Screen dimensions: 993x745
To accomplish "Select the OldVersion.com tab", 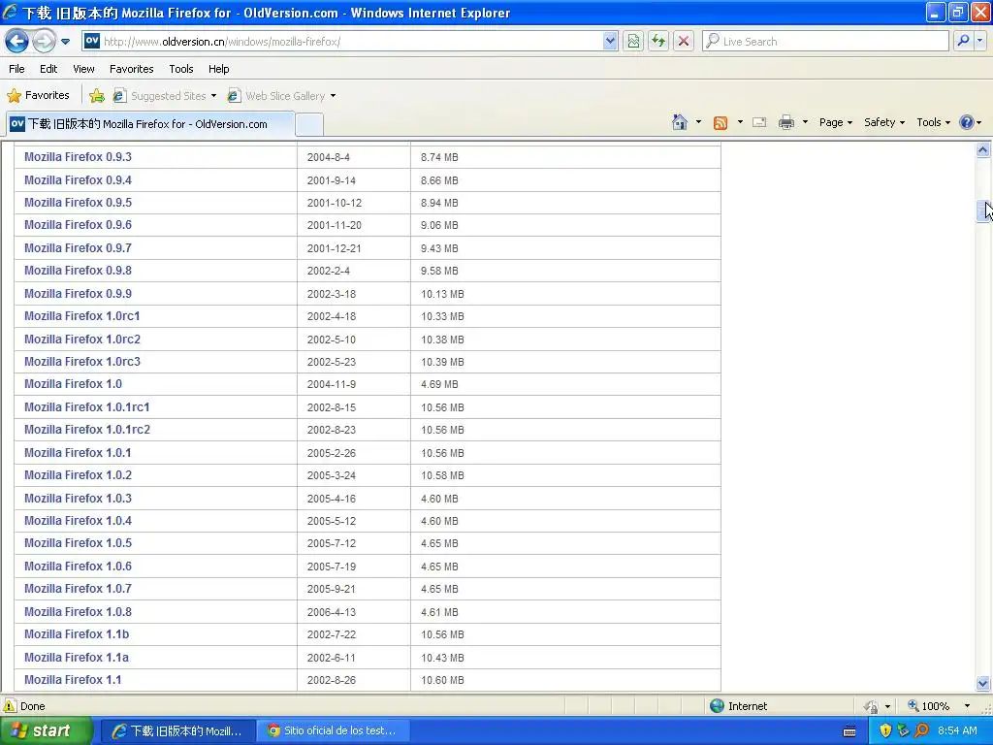I will (150, 124).
